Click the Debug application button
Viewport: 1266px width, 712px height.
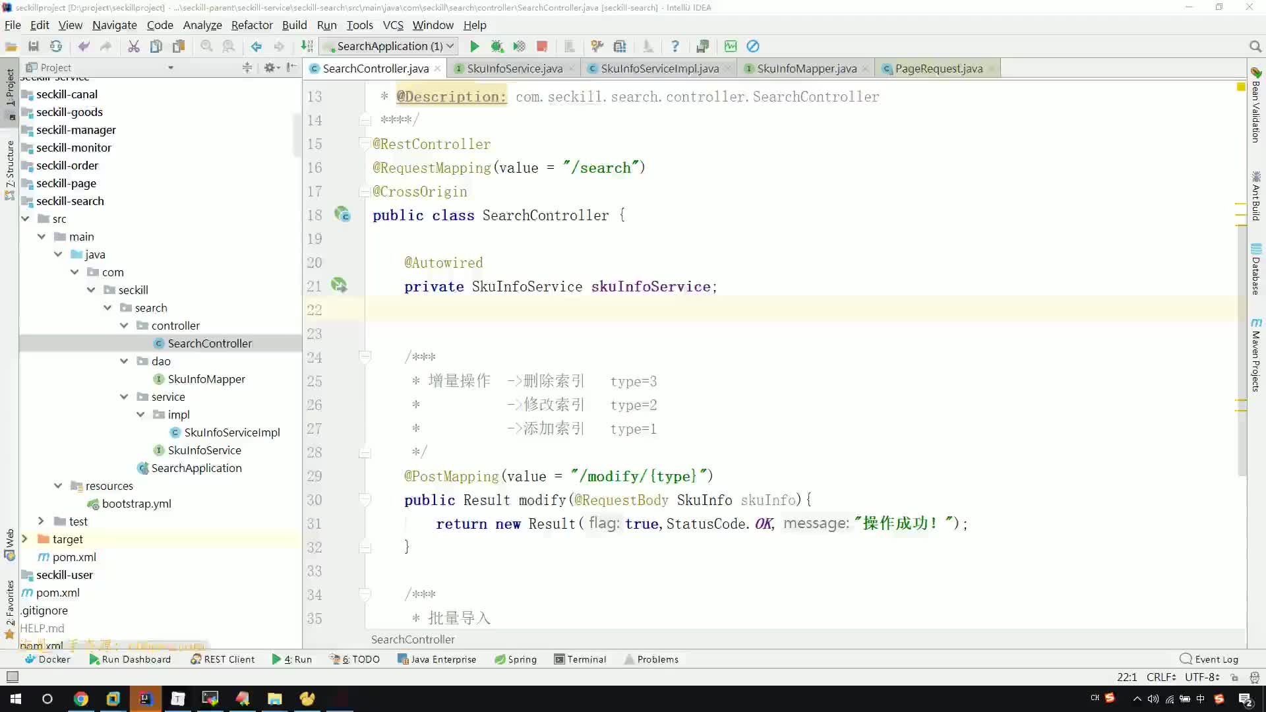pyautogui.click(x=496, y=46)
